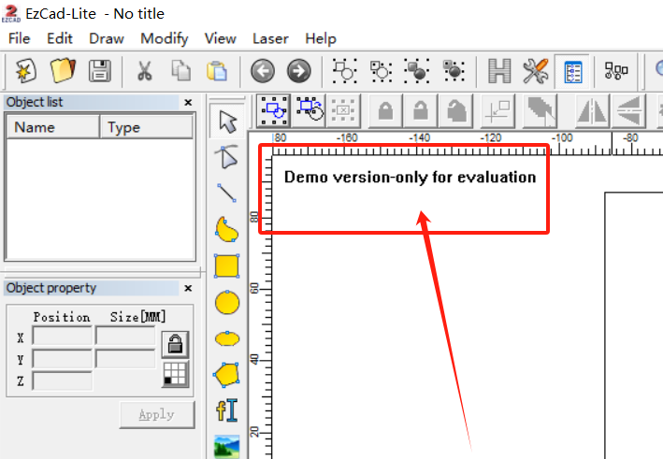The image size is (663, 459).
Task: Click the Redo right arrow button
Action: tap(299, 71)
